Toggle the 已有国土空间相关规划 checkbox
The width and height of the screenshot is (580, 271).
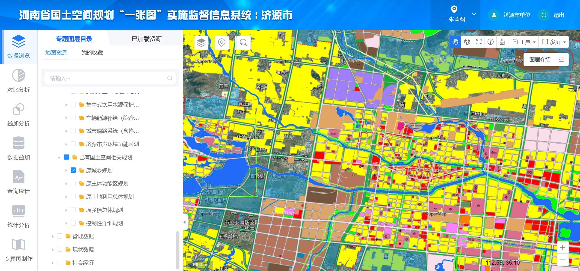pyautogui.click(x=66, y=157)
